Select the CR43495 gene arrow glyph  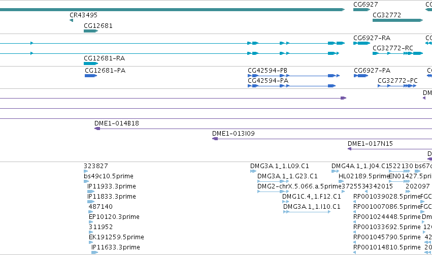[x=72, y=20]
